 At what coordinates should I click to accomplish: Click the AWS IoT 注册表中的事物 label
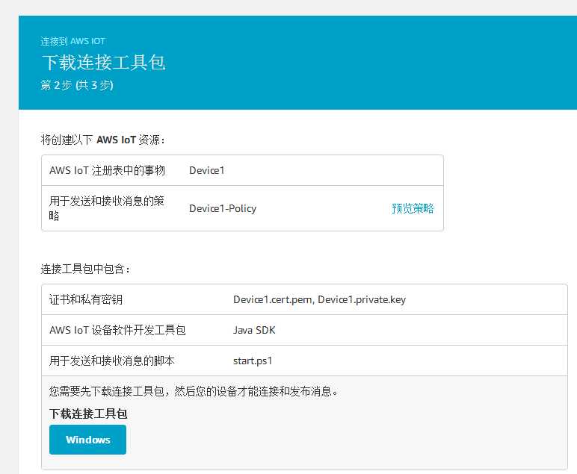tap(107, 170)
